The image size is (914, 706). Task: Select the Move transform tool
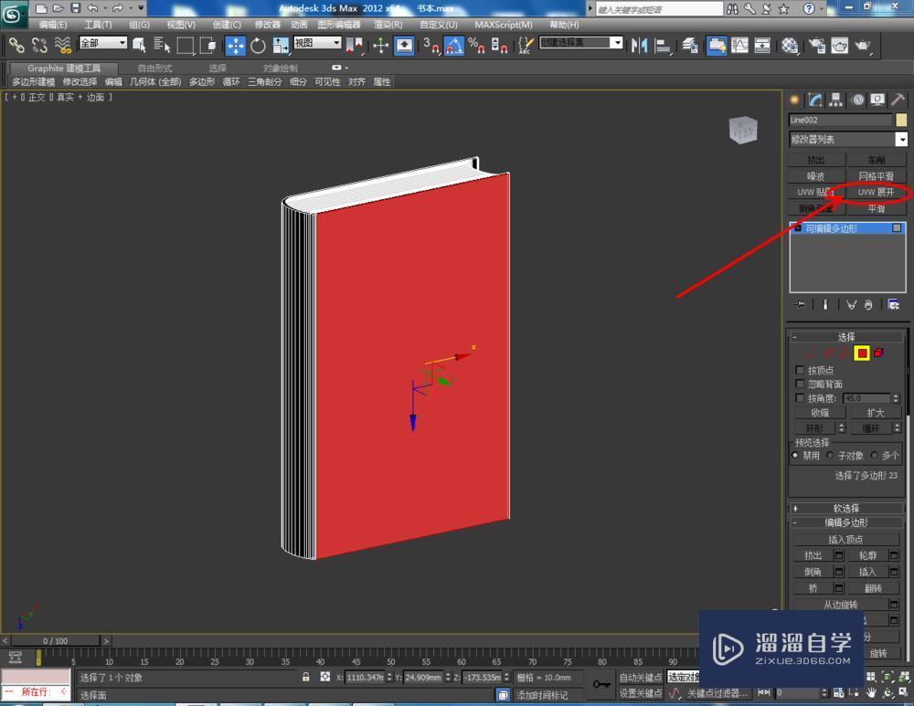click(x=235, y=46)
